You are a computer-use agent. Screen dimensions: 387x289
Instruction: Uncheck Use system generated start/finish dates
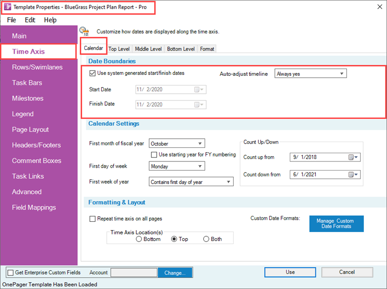[92, 73]
